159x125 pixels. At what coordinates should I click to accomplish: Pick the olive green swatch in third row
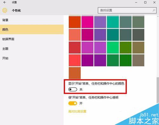[x=126, y=47]
